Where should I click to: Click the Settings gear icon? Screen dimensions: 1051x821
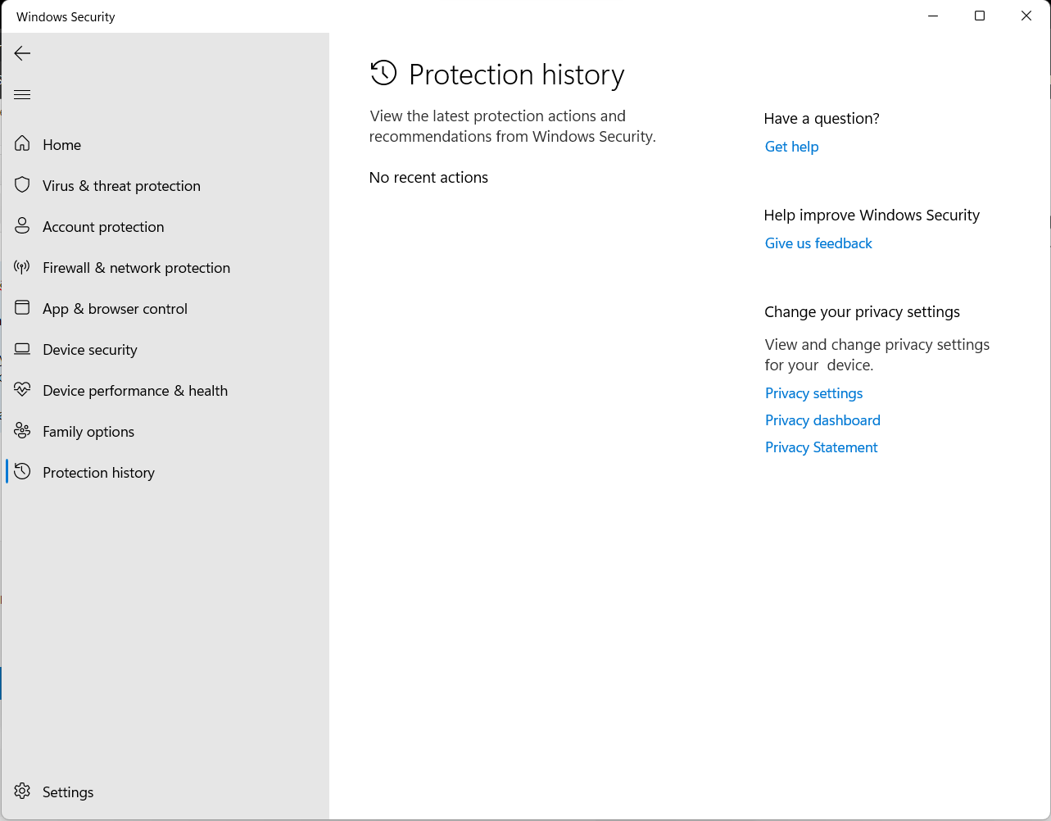(22, 792)
